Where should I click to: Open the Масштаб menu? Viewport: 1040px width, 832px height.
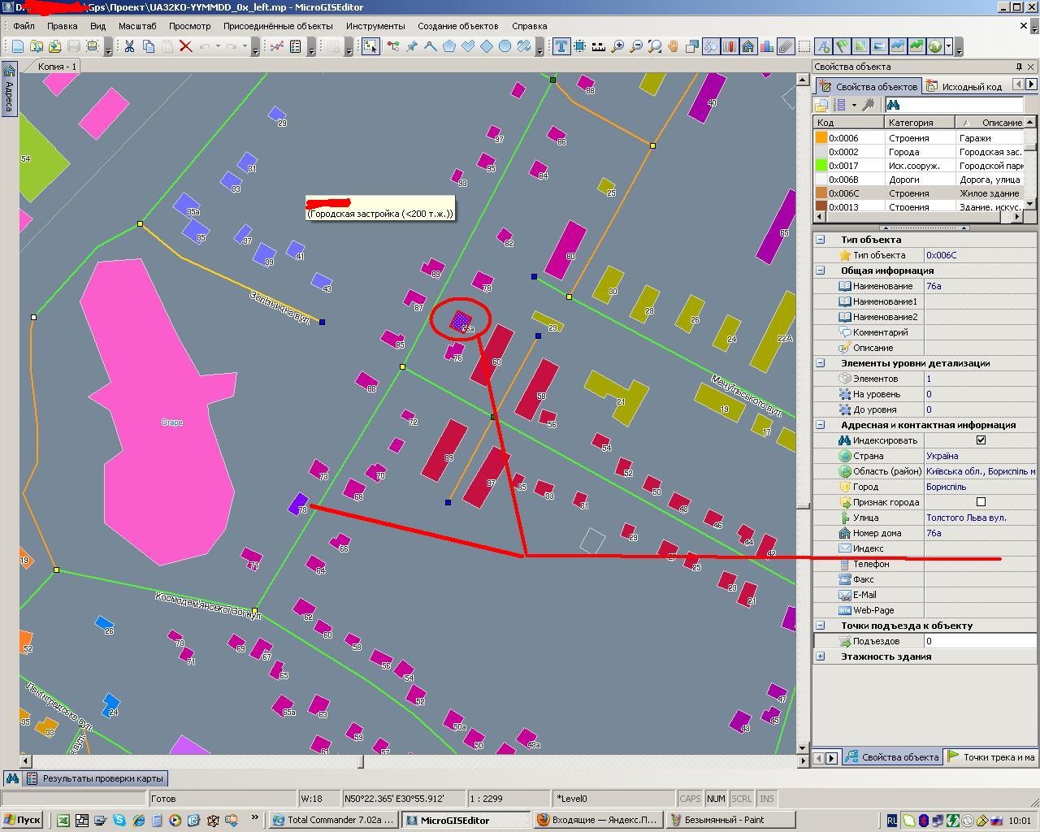click(x=137, y=26)
